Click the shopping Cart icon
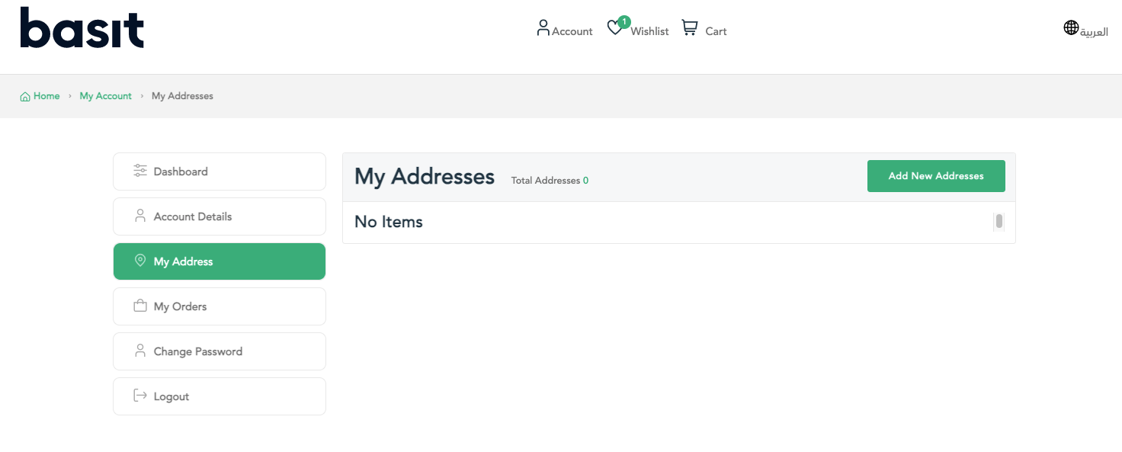Image resolution: width=1122 pixels, height=452 pixels. pyautogui.click(x=689, y=28)
